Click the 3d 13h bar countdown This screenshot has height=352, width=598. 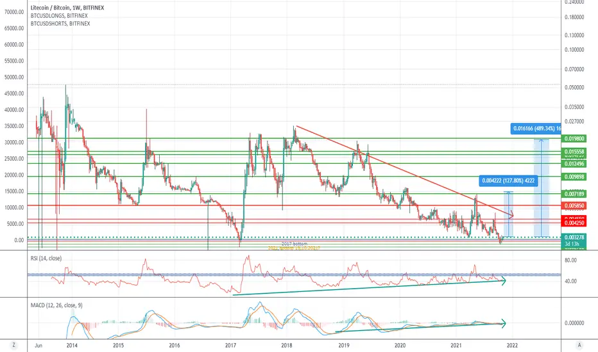pos(572,244)
